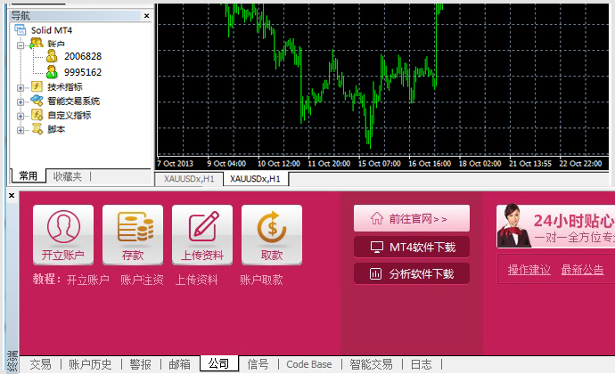This screenshot has width=615, height=374.
Task: Click the 自定义指标 custom indicator icon
Action: point(37,115)
